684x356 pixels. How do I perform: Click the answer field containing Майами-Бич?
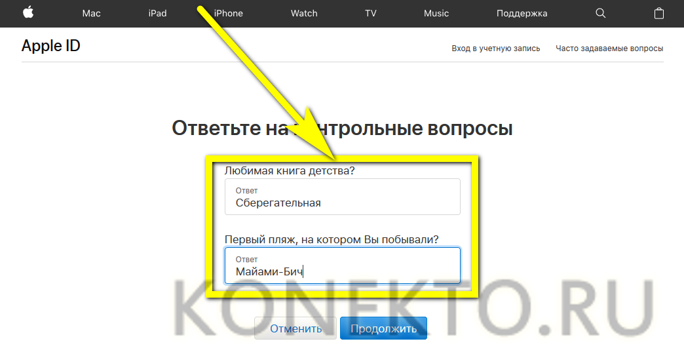click(x=342, y=266)
